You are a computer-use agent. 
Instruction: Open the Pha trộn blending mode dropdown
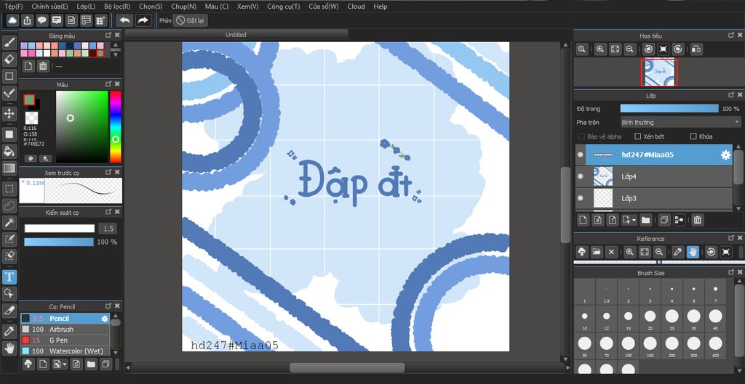click(x=680, y=122)
